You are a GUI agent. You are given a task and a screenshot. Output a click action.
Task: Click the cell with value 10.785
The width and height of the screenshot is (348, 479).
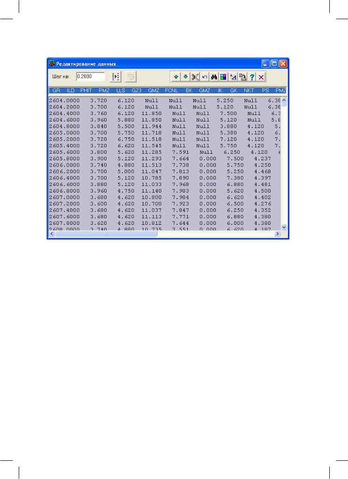click(151, 178)
